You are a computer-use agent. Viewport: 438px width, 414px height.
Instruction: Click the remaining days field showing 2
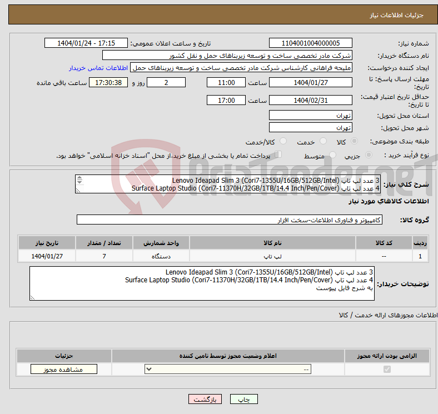pos(166,82)
